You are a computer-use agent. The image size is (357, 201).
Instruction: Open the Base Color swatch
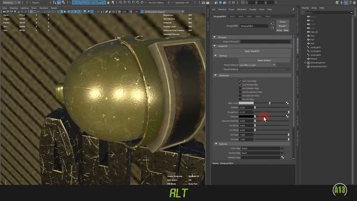(246, 103)
